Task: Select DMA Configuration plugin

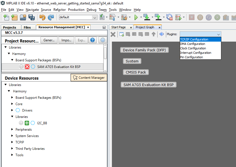Action: (x=201, y=44)
